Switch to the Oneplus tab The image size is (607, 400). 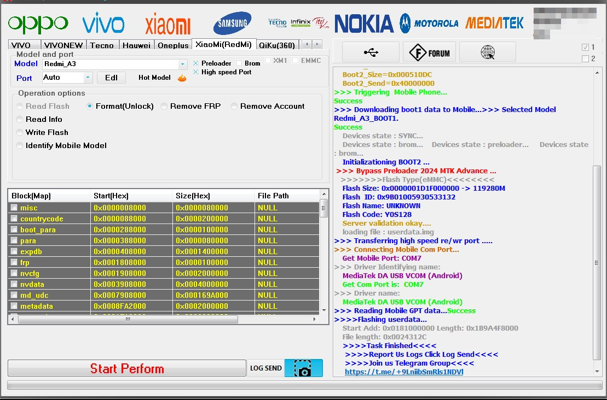pyautogui.click(x=173, y=45)
